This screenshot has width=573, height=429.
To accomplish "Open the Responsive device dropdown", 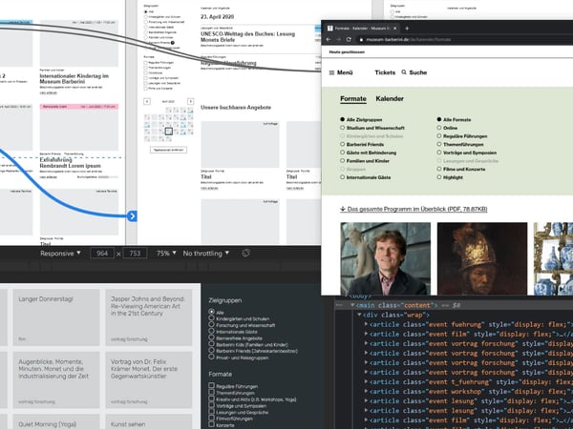I will [x=60, y=254].
